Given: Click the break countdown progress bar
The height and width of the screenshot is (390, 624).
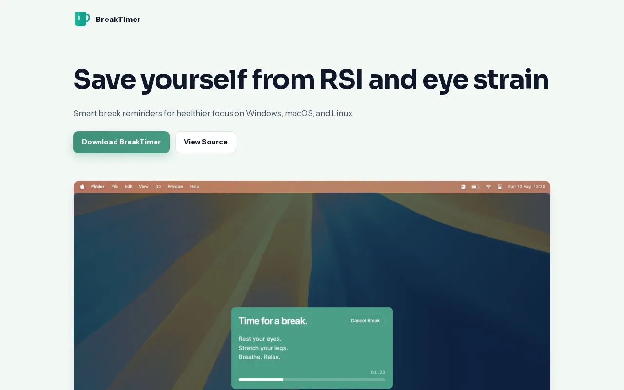Looking at the screenshot, I should pos(312,379).
